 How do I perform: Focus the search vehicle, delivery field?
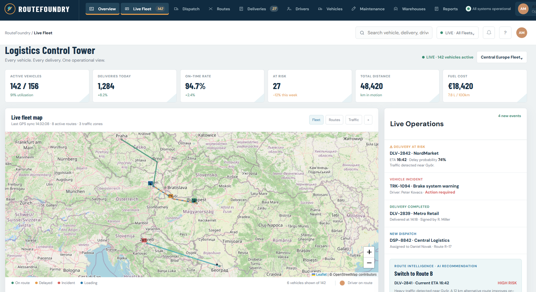(394, 33)
